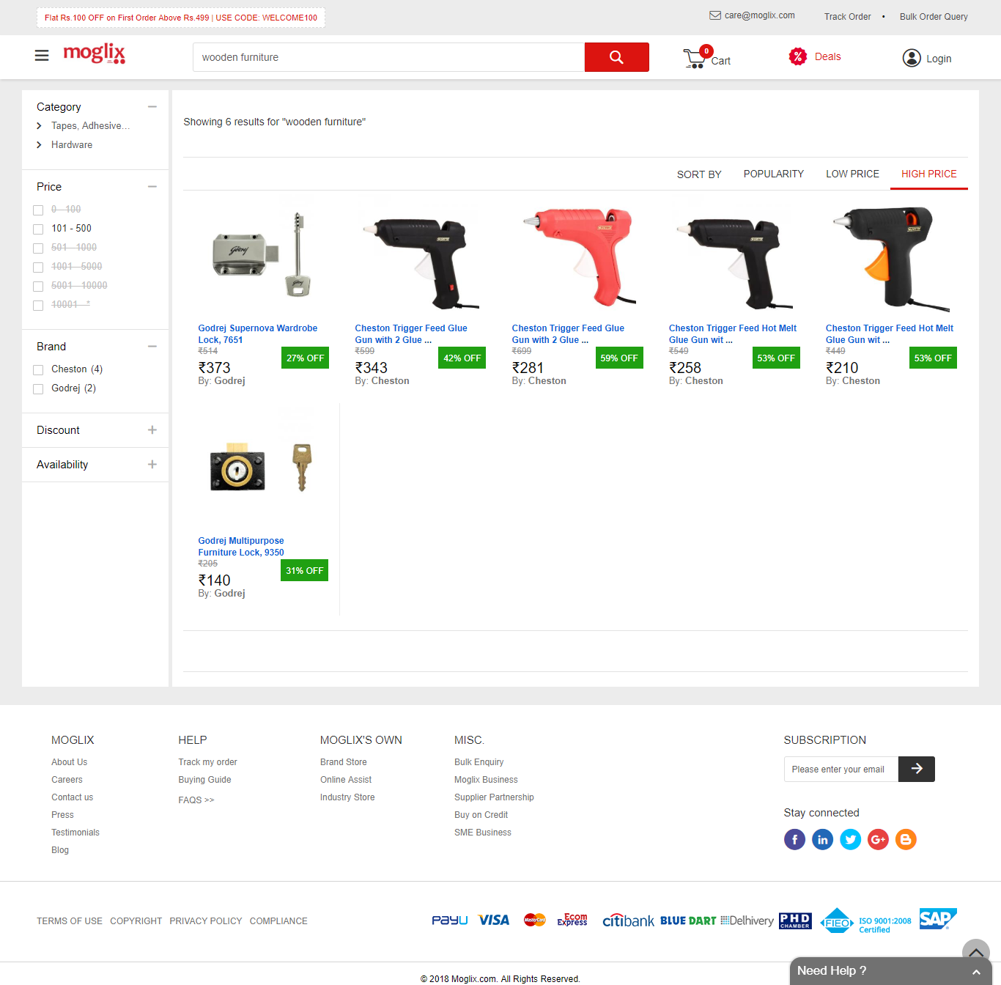
Task: Enable the Cheston brand filter checkbox
Action: [x=39, y=370]
